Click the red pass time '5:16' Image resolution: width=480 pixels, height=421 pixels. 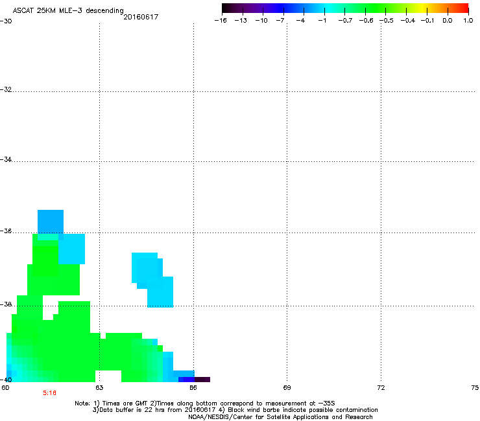pos(49,393)
